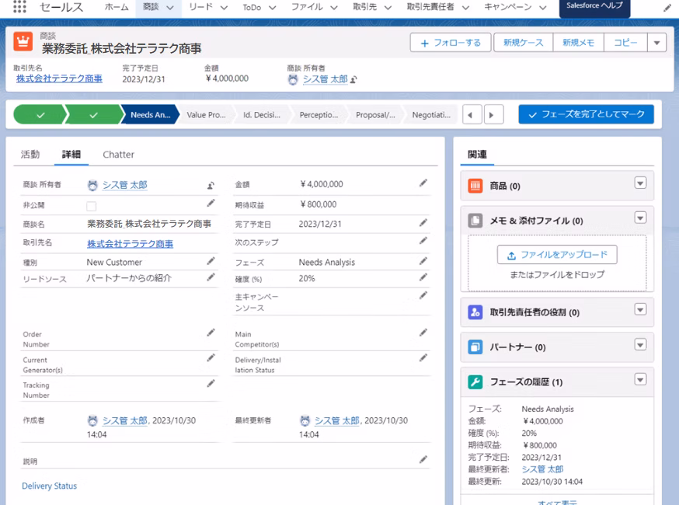Screen dimensions: 679x505
Task: Click change owner icon in header beside シス管 太郎
Action: [353, 80]
